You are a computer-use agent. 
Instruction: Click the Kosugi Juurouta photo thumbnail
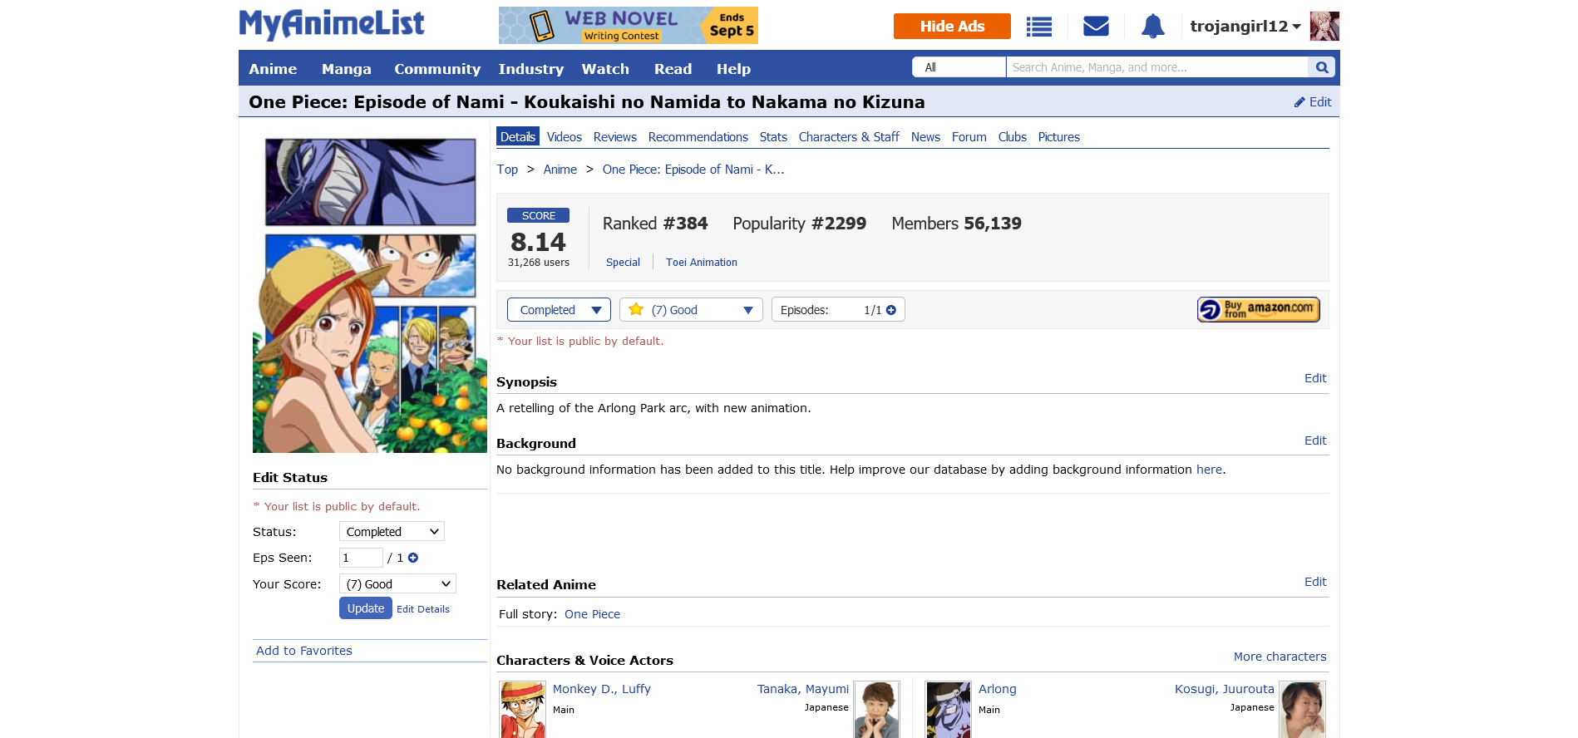(1302, 710)
